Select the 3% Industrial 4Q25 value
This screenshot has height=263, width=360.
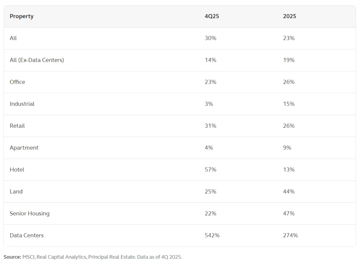coord(209,104)
